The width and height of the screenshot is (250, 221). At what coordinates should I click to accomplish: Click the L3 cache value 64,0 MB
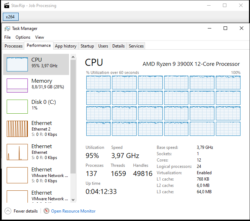point(204,192)
